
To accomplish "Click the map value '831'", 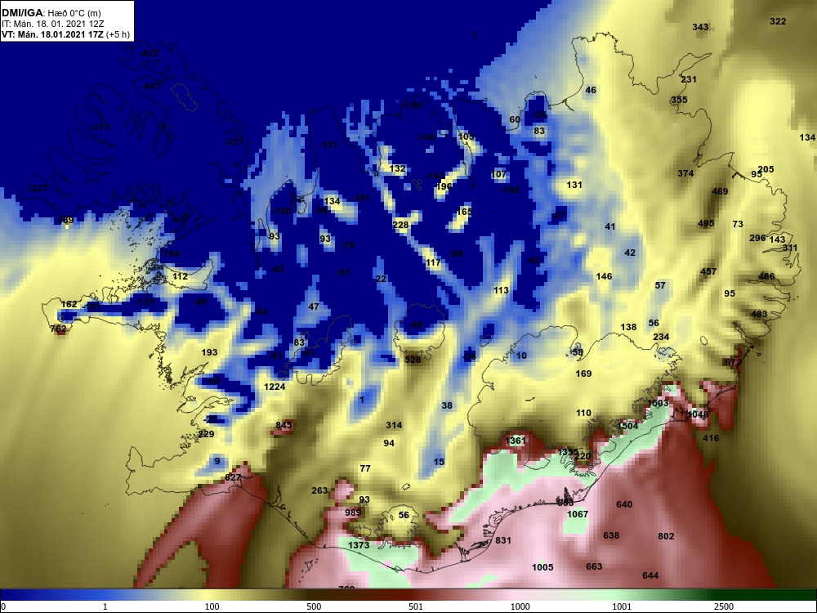I will [502, 540].
